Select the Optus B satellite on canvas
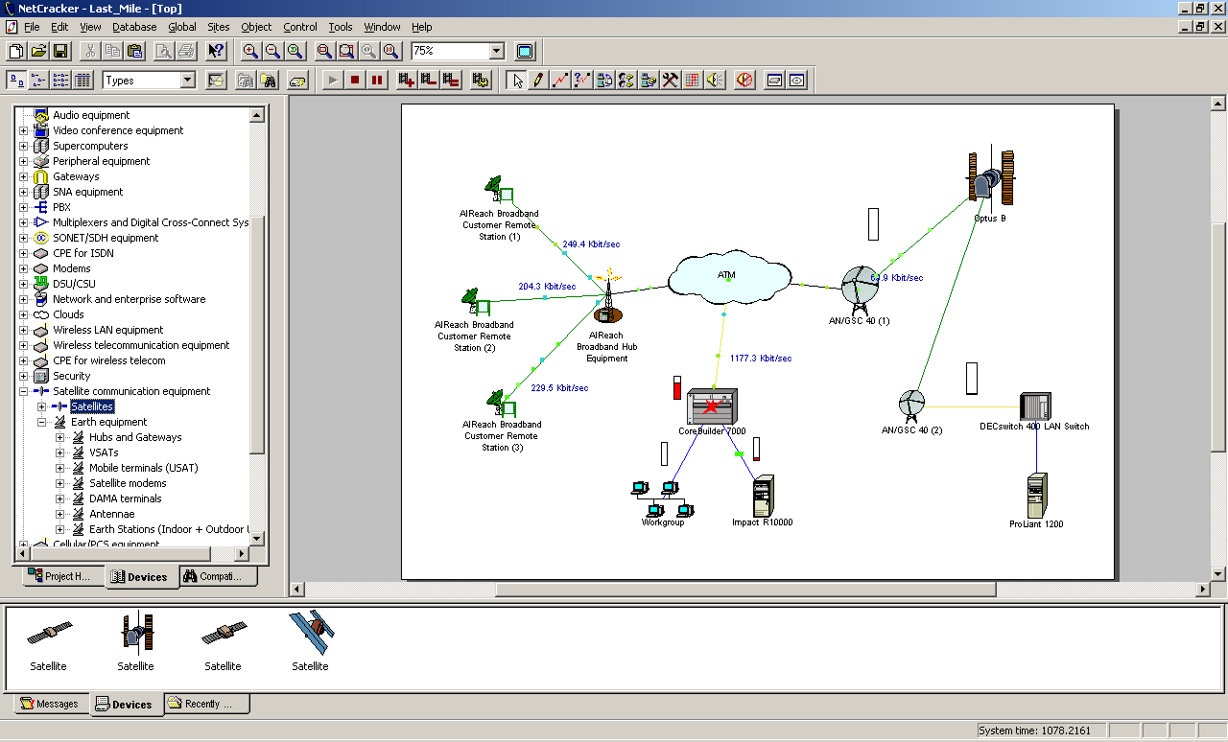The height and width of the screenshot is (742, 1228). tap(992, 177)
